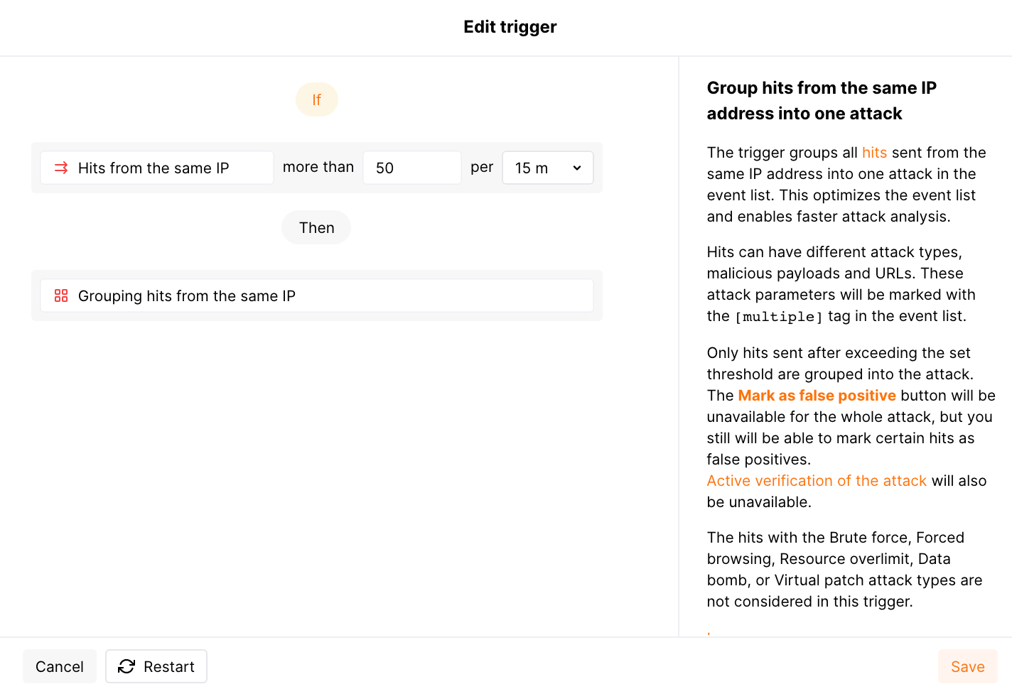The width and height of the screenshot is (1012, 689).
Task: Edit the threshold value of 50
Action: click(411, 167)
